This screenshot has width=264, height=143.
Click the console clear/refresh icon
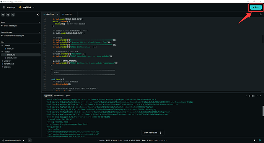coord(249,96)
